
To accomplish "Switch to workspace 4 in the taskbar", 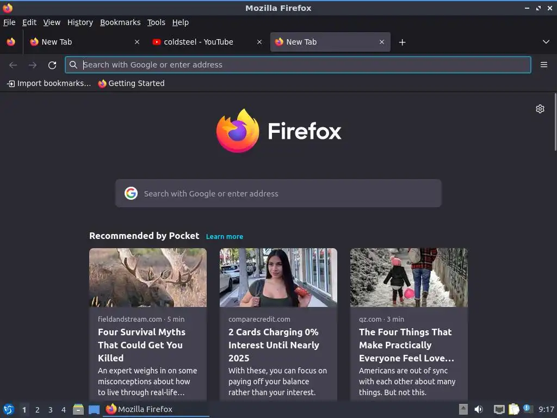I will click(64, 410).
